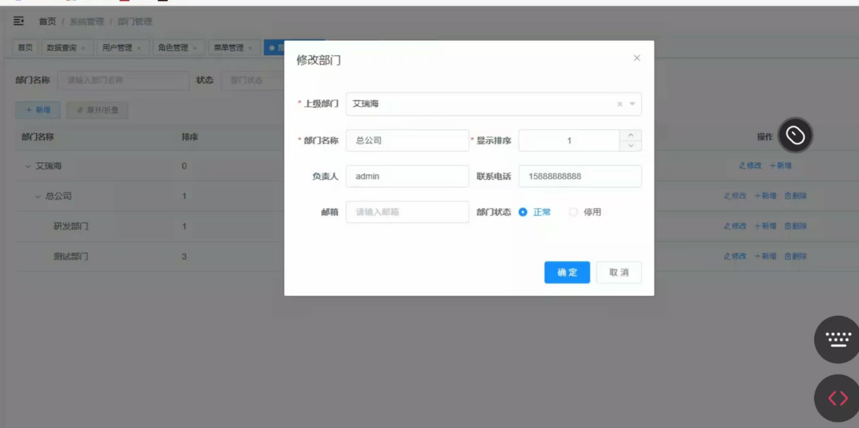The image size is (859, 428).
Task: Click the 显示排序 number field
Action: click(569, 141)
